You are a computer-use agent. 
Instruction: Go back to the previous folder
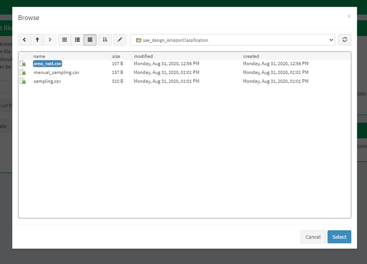24,40
